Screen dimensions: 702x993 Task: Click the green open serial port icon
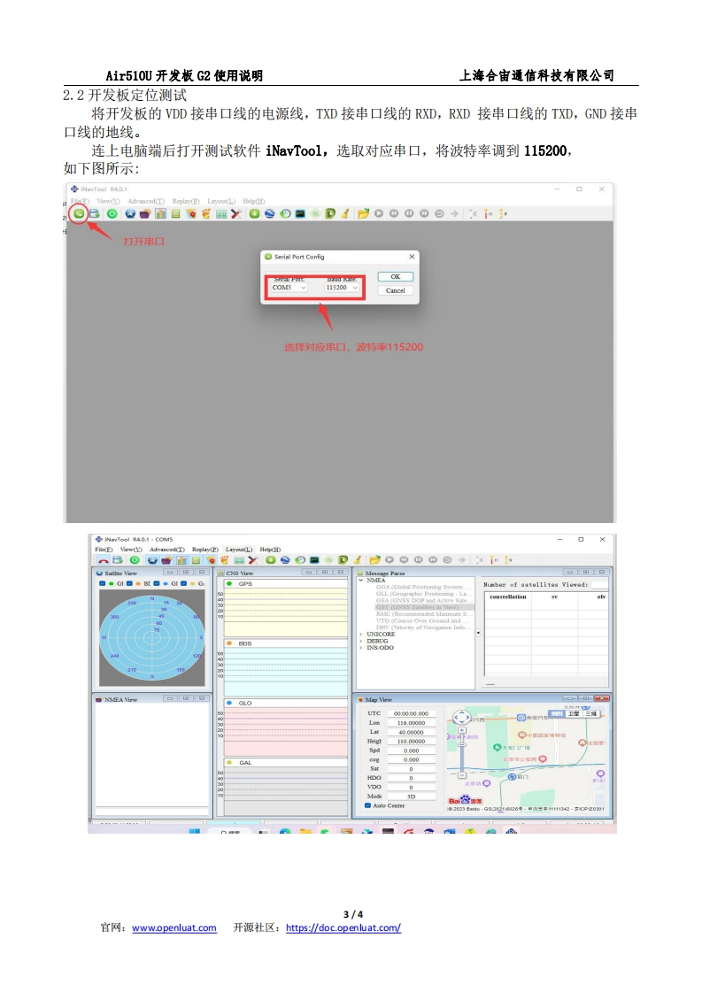(80, 213)
